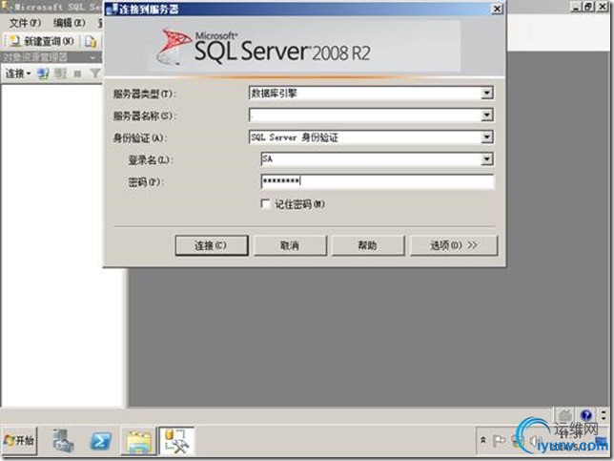Click the connect server globe icon in Object Explorer
The height and width of the screenshot is (461, 614).
click(x=43, y=73)
